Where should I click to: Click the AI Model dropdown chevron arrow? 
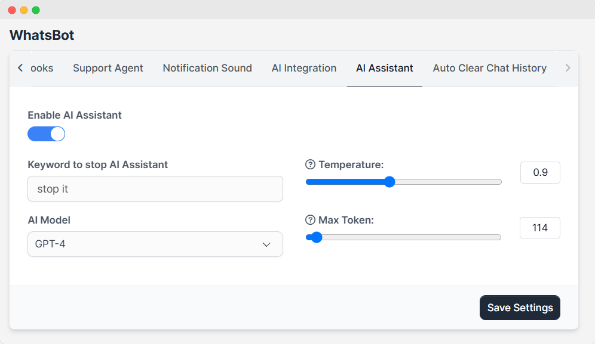pyautogui.click(x=266, y=244)
